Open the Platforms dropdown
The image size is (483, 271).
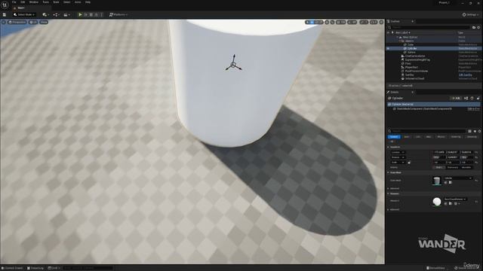(118, 14)
